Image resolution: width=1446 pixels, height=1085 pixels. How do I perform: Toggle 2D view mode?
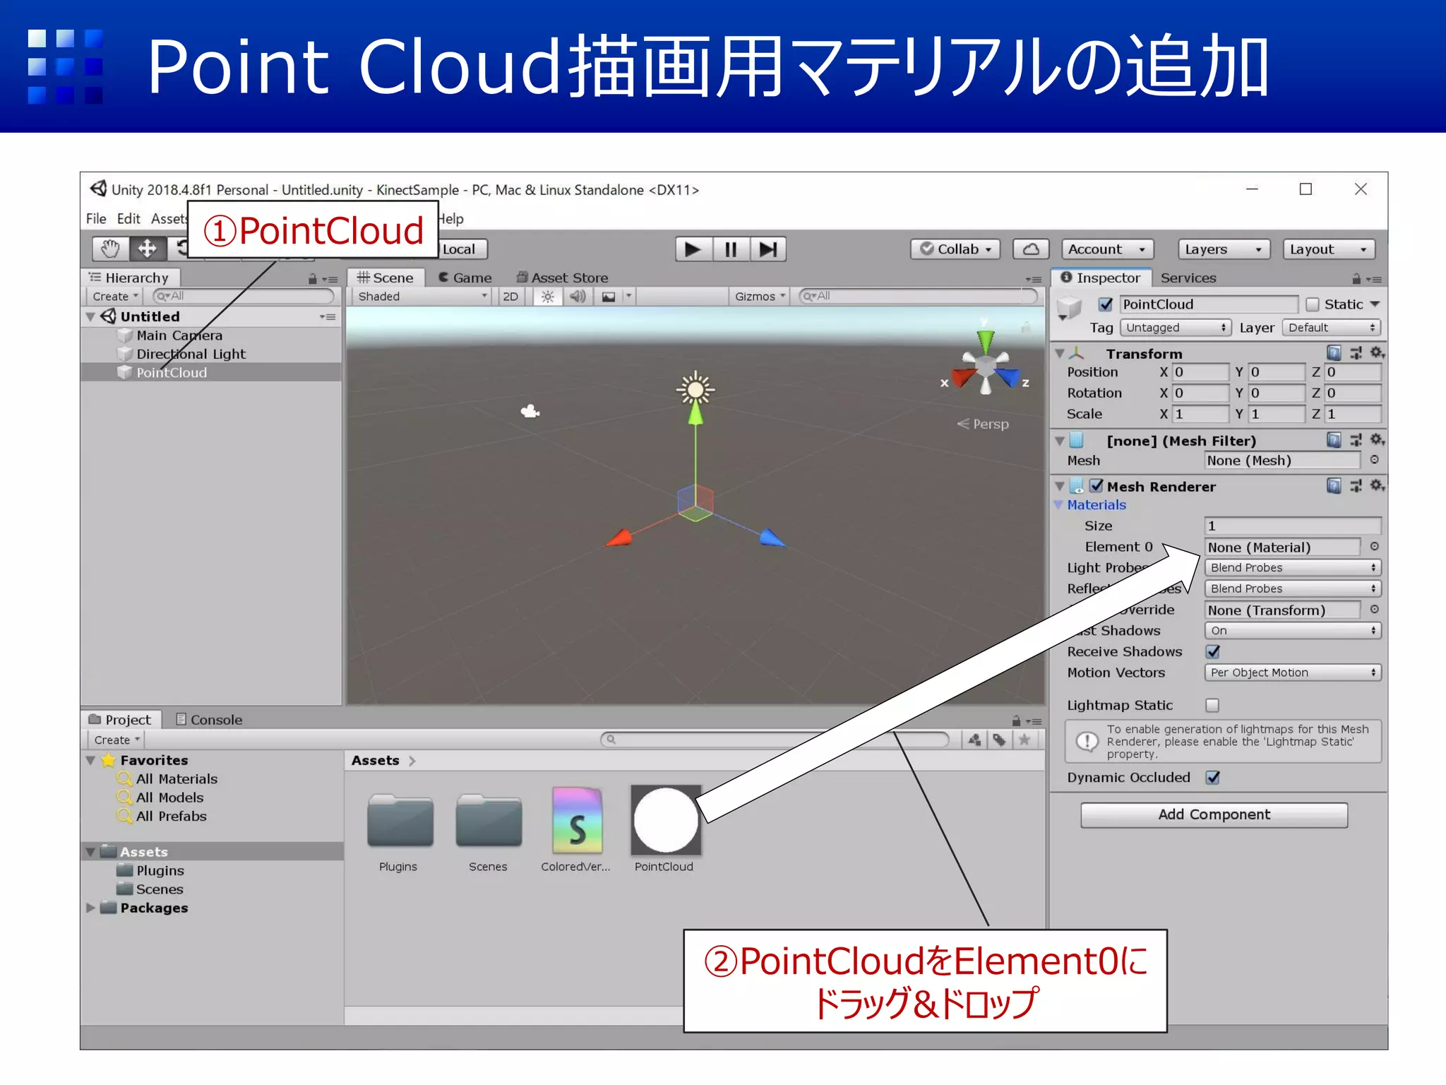point(510,297)
